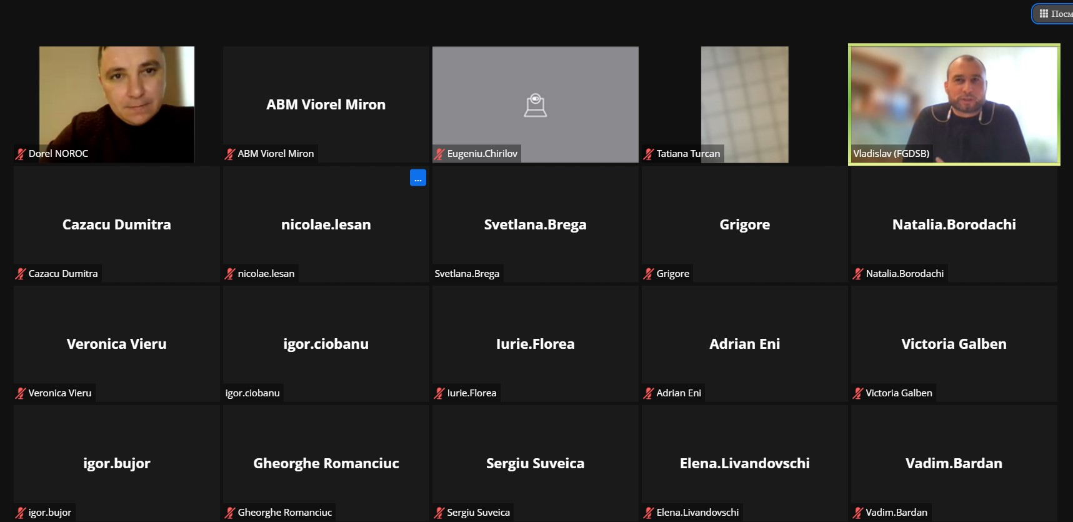Click muted mic icon on ABM Viorel Miron label
Viewport: 1073px width, 522px height.
tap(230, 154)
